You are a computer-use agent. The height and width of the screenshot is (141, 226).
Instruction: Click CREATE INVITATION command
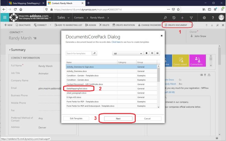[x=124, y=25]
